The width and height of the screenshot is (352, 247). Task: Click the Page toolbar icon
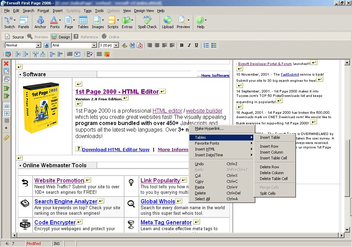[x=68, y=20]
